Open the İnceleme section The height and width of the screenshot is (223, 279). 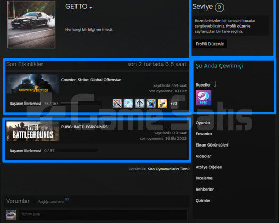click(204, 178)
